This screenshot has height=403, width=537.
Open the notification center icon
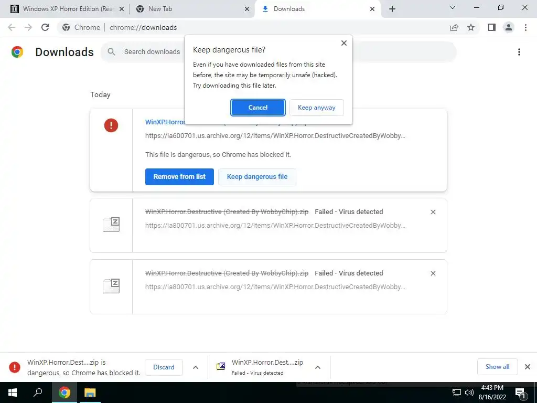tap(520, 394)
